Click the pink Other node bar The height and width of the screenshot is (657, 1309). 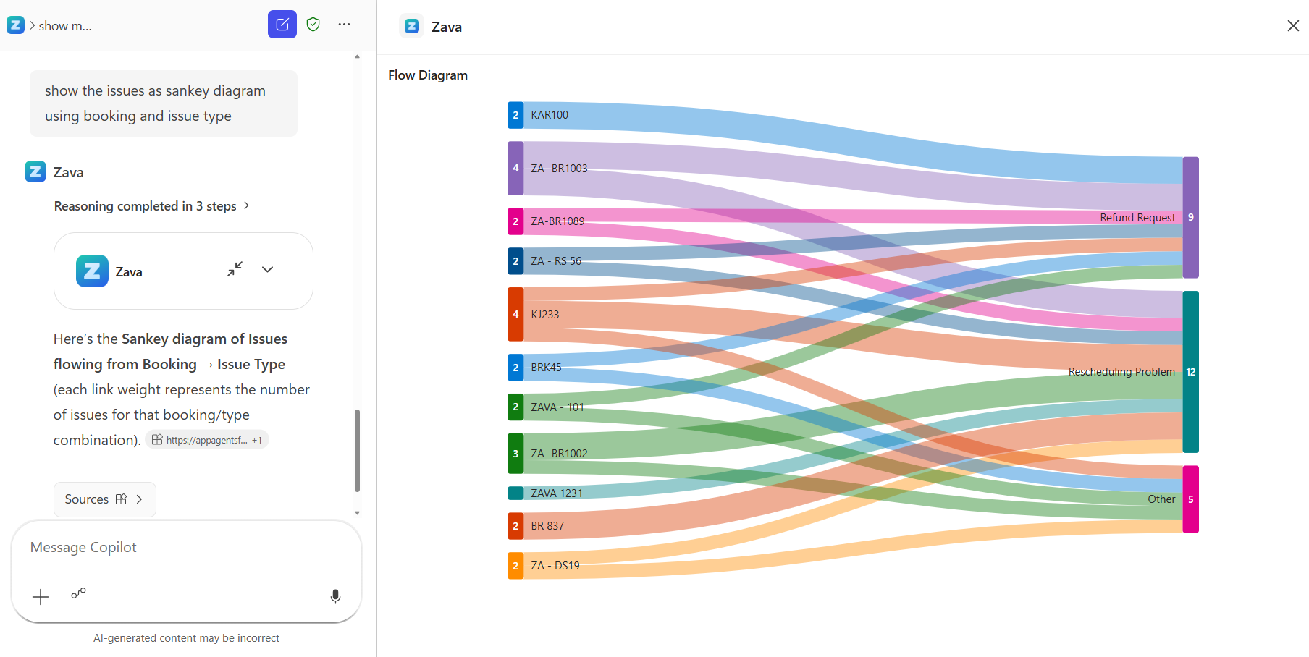[1191, 499]
